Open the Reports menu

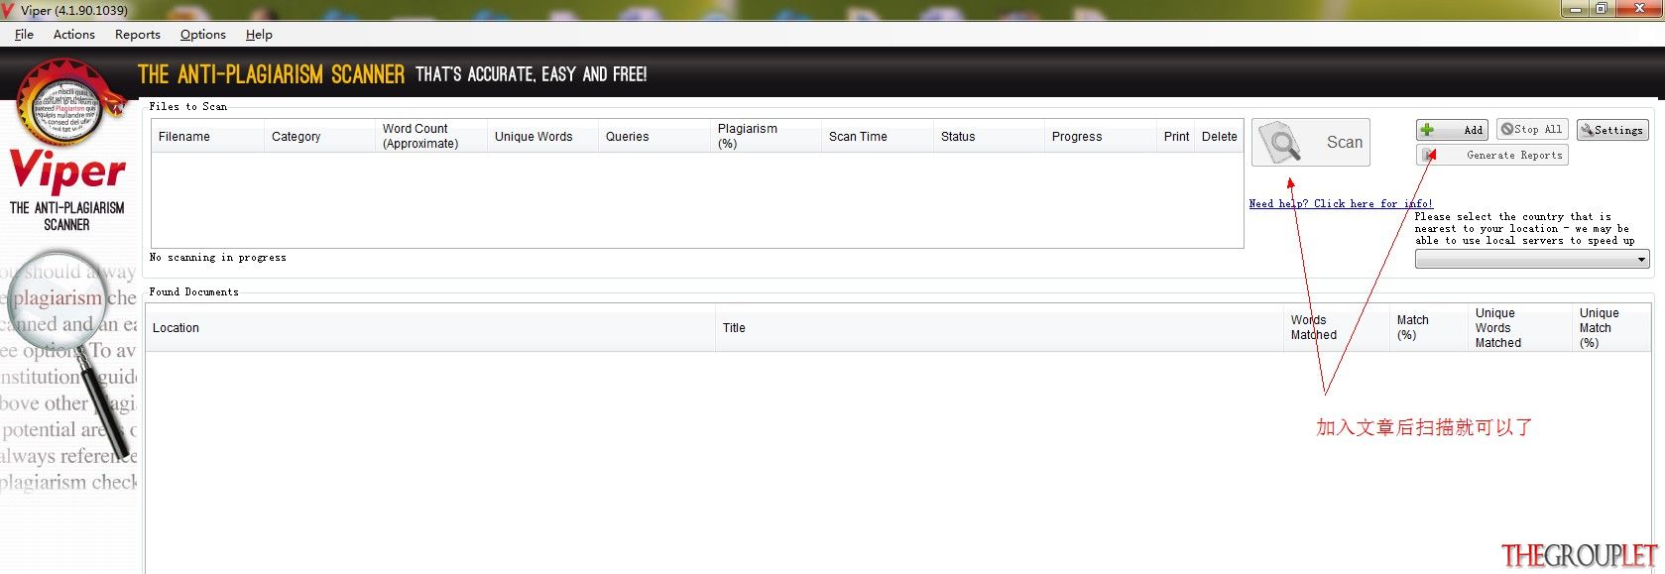click(x=138, y=35)
